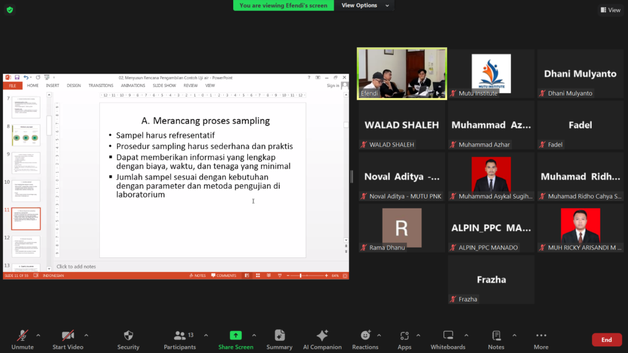Start Video camera toggle
628x353 pixels.
coord(67,336)
